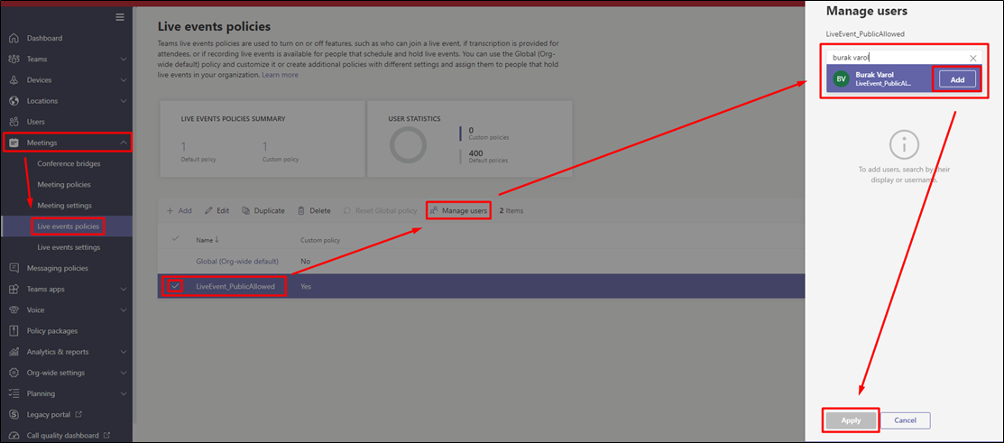Click the Meetings calendar icon
1004x443 pixels.
(x=14, y=143)
